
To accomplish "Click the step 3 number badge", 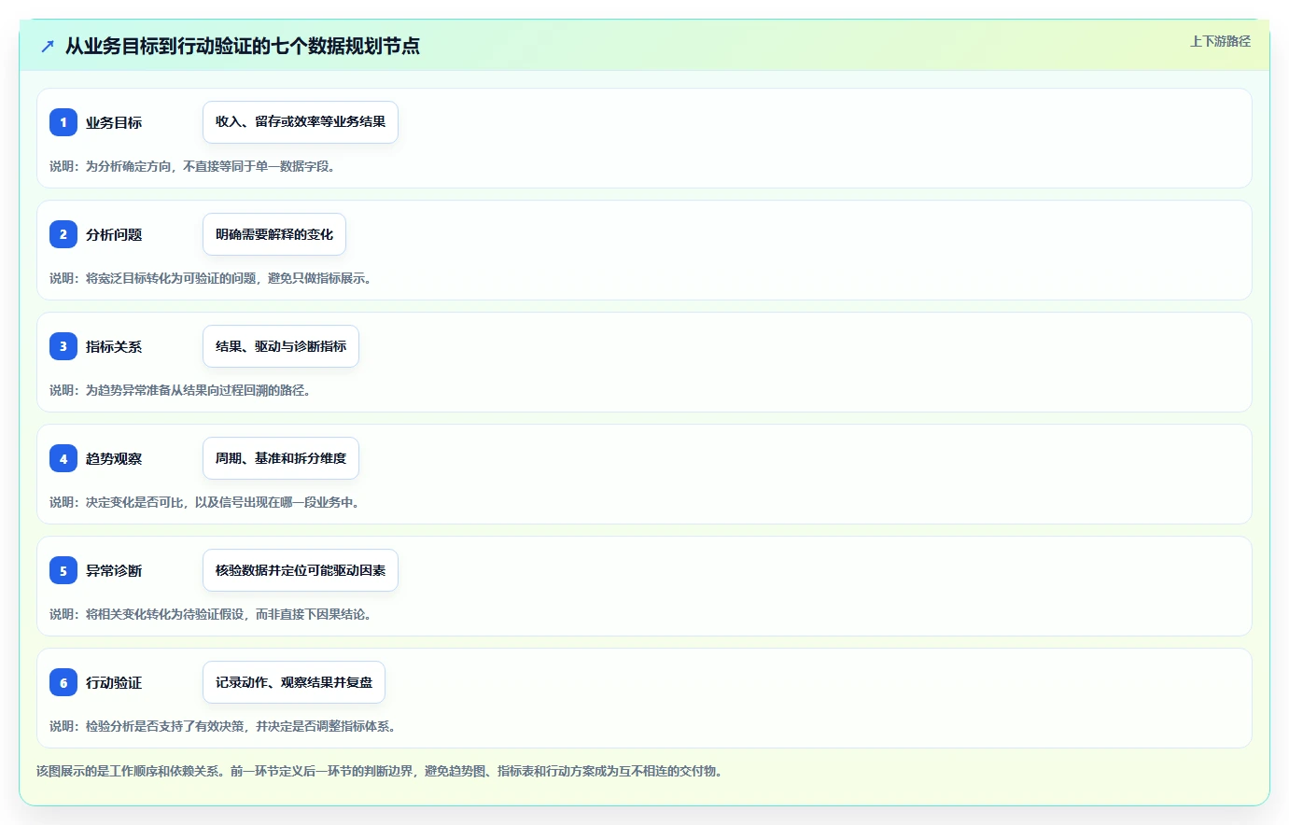I will [x=63, y=346].
